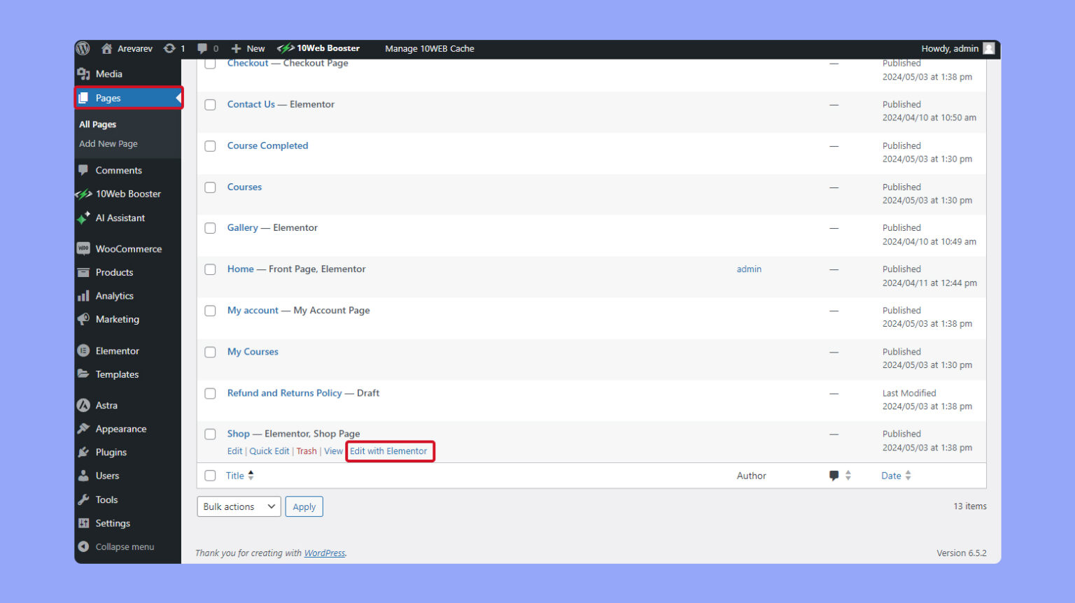Click the 10Web Booster lightning icon
The height and width of the screenshot is (603, 1075).
[85, 194]
